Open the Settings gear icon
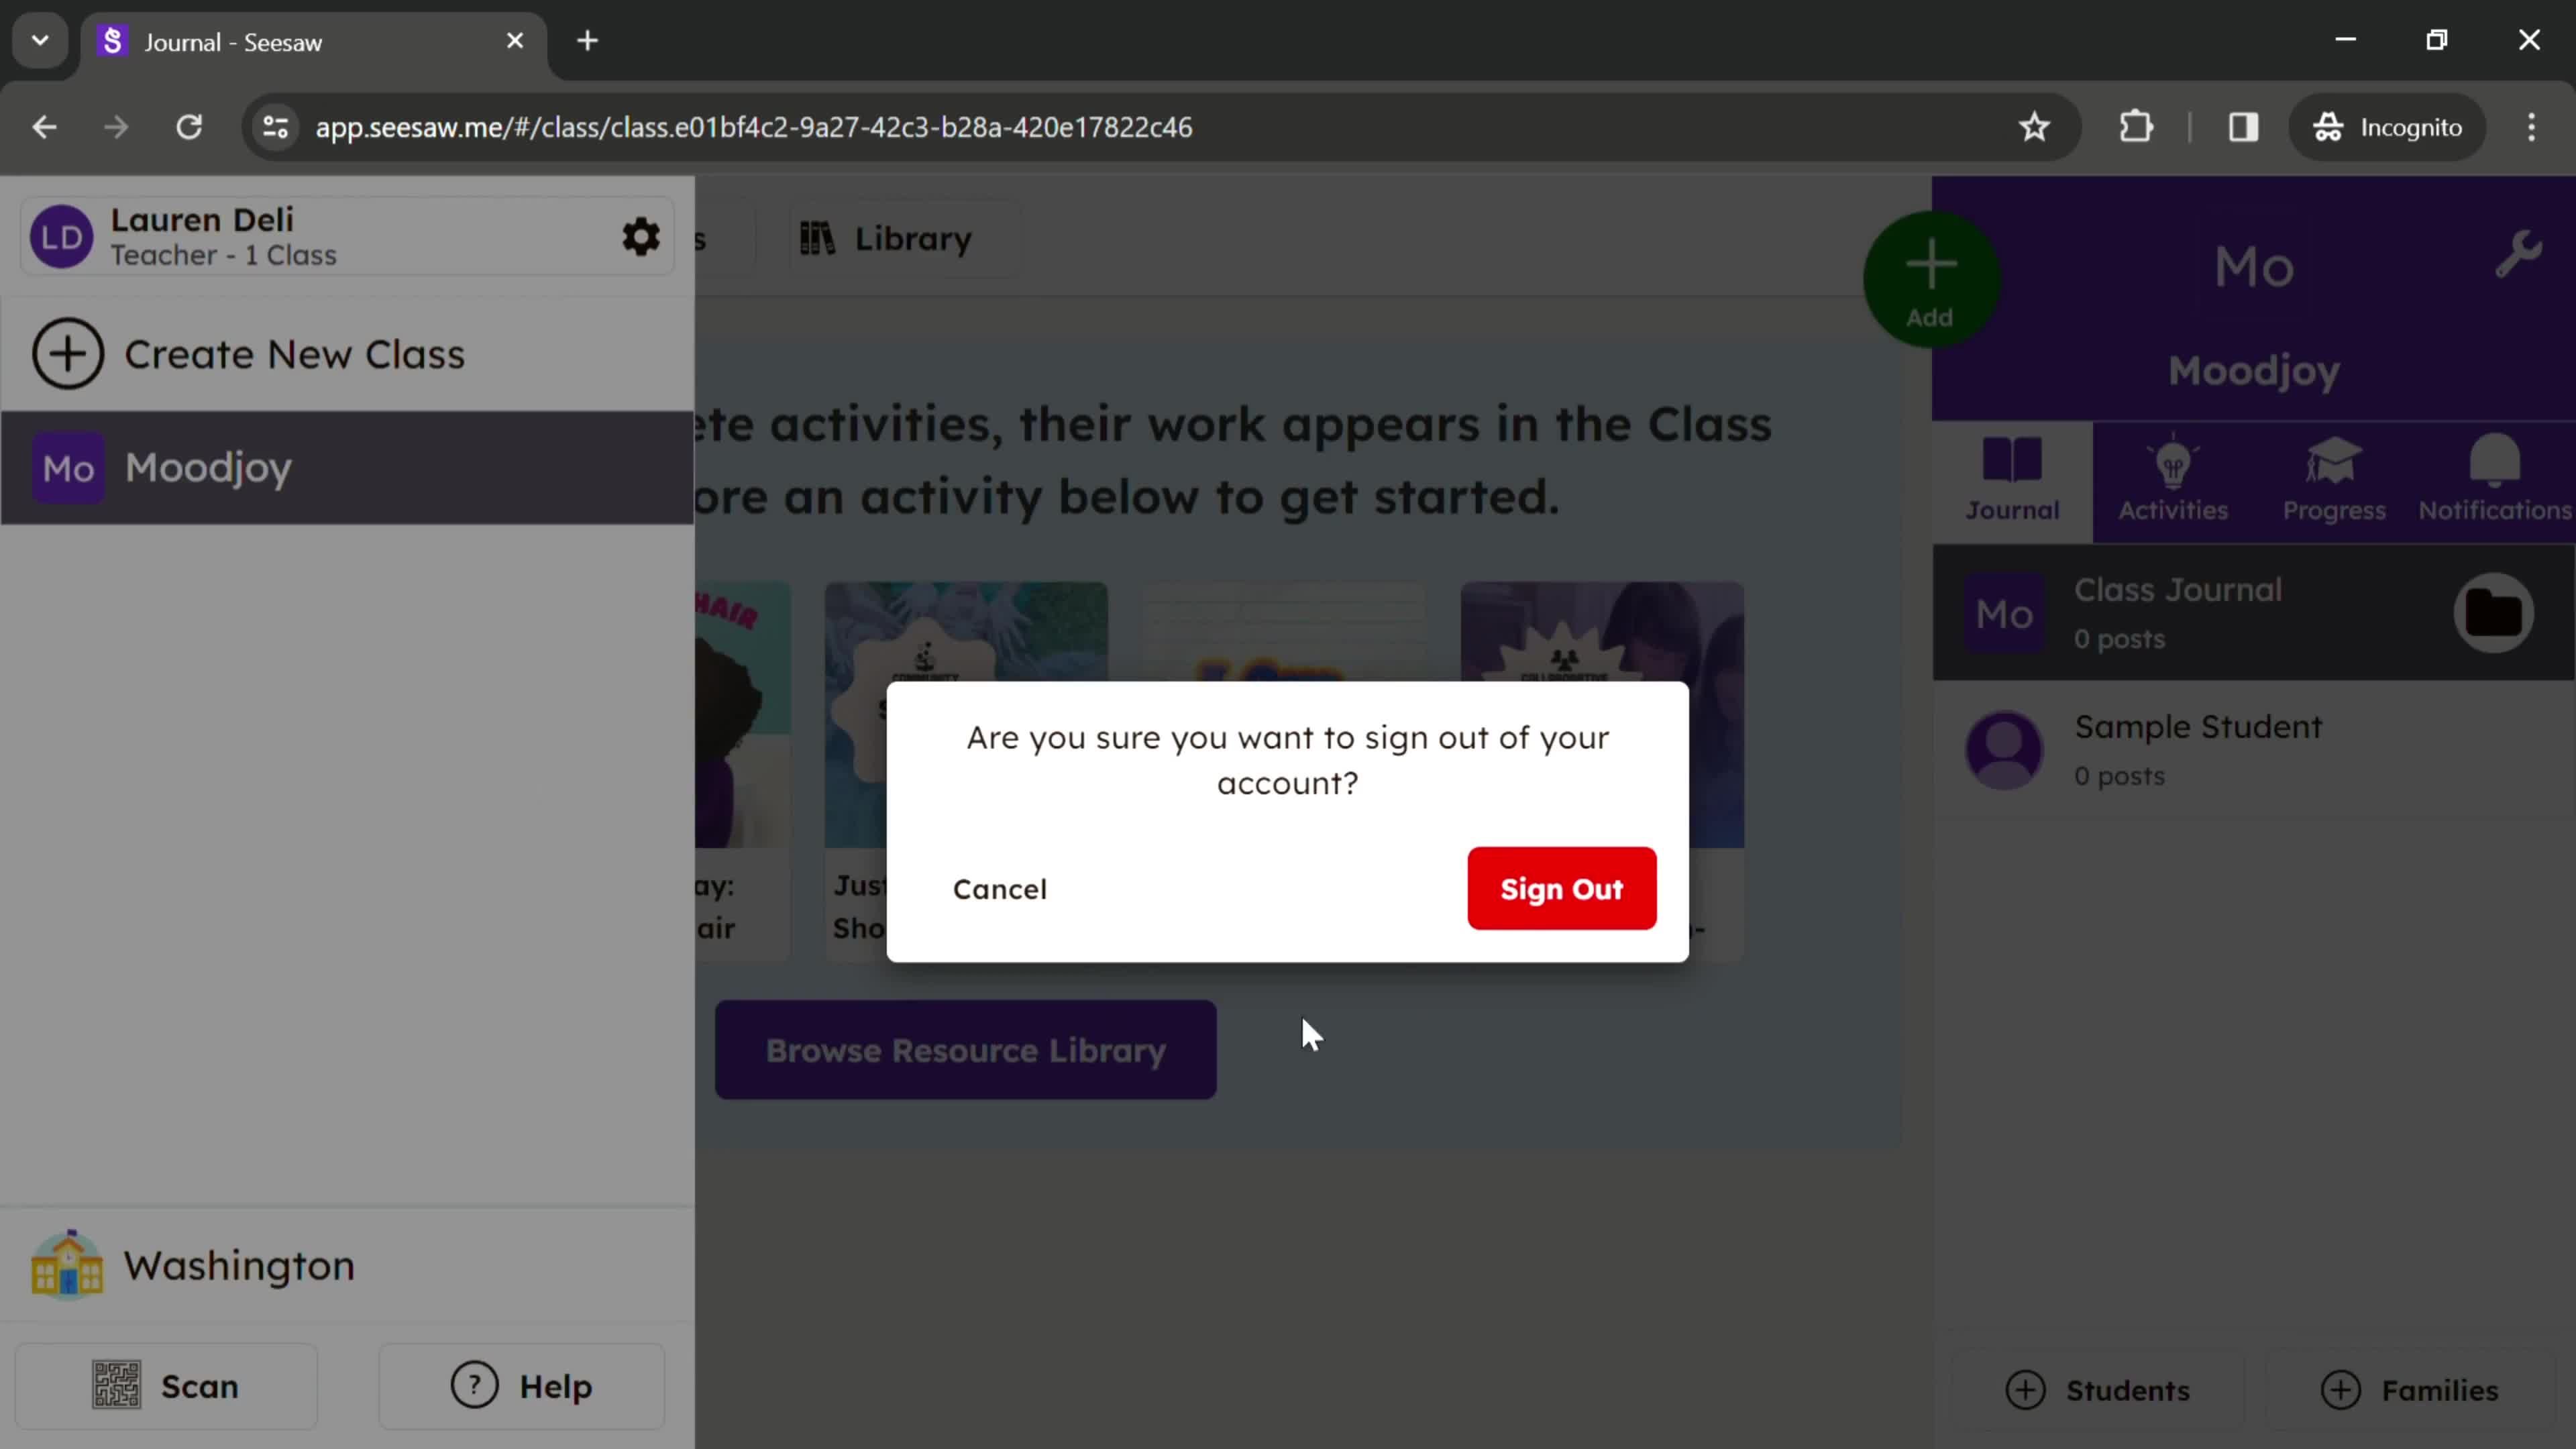Screen dimensions: 2576x1449 tap(641, 235)
